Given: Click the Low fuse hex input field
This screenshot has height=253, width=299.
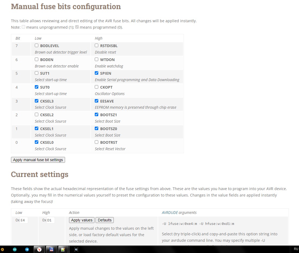Looking at the screenshot, I should pos(24,220).
